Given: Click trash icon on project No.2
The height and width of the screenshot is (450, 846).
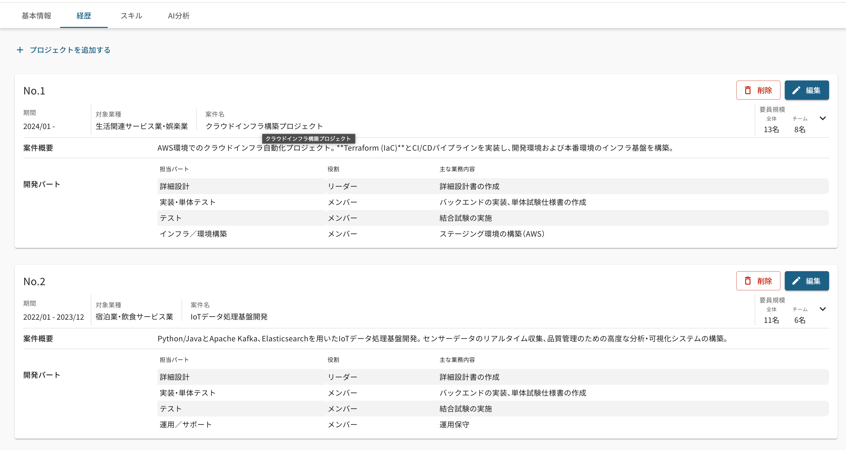Looking at the screenshot, I should 748,281.
